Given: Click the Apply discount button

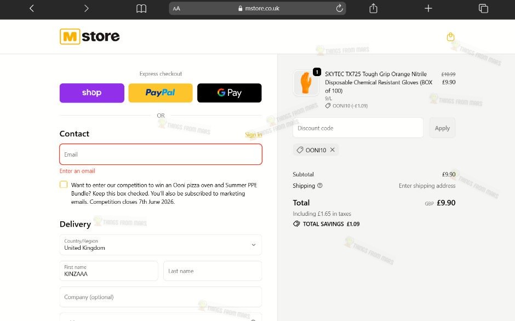Looking at the screenshot, I should (442, 128).
